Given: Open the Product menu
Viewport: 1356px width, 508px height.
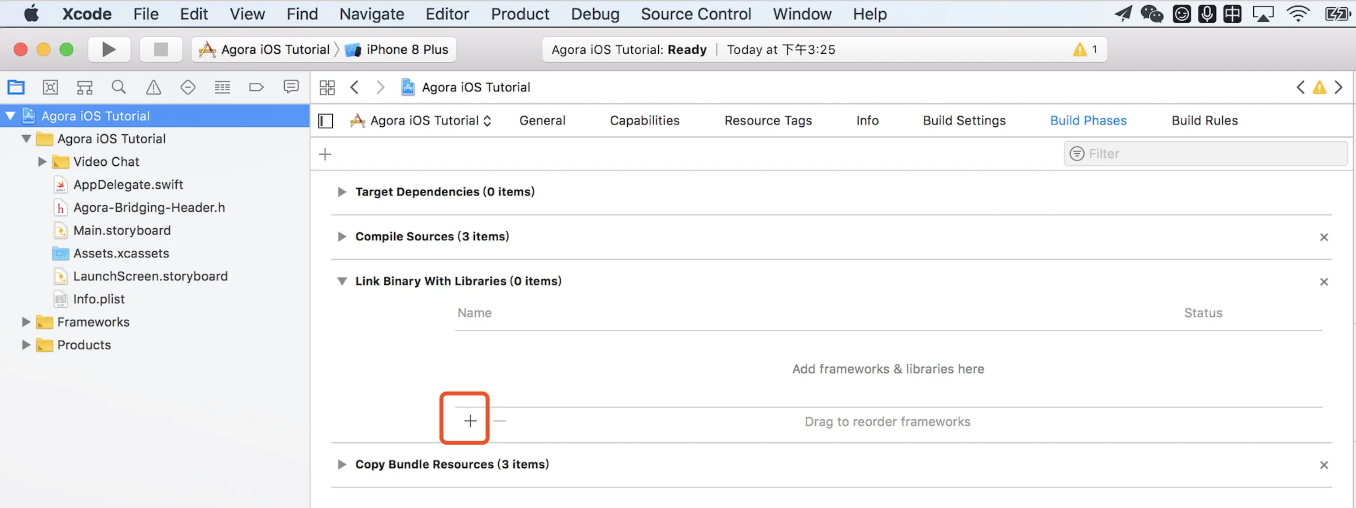Looking at the screenshot, I should pos(520,14).
